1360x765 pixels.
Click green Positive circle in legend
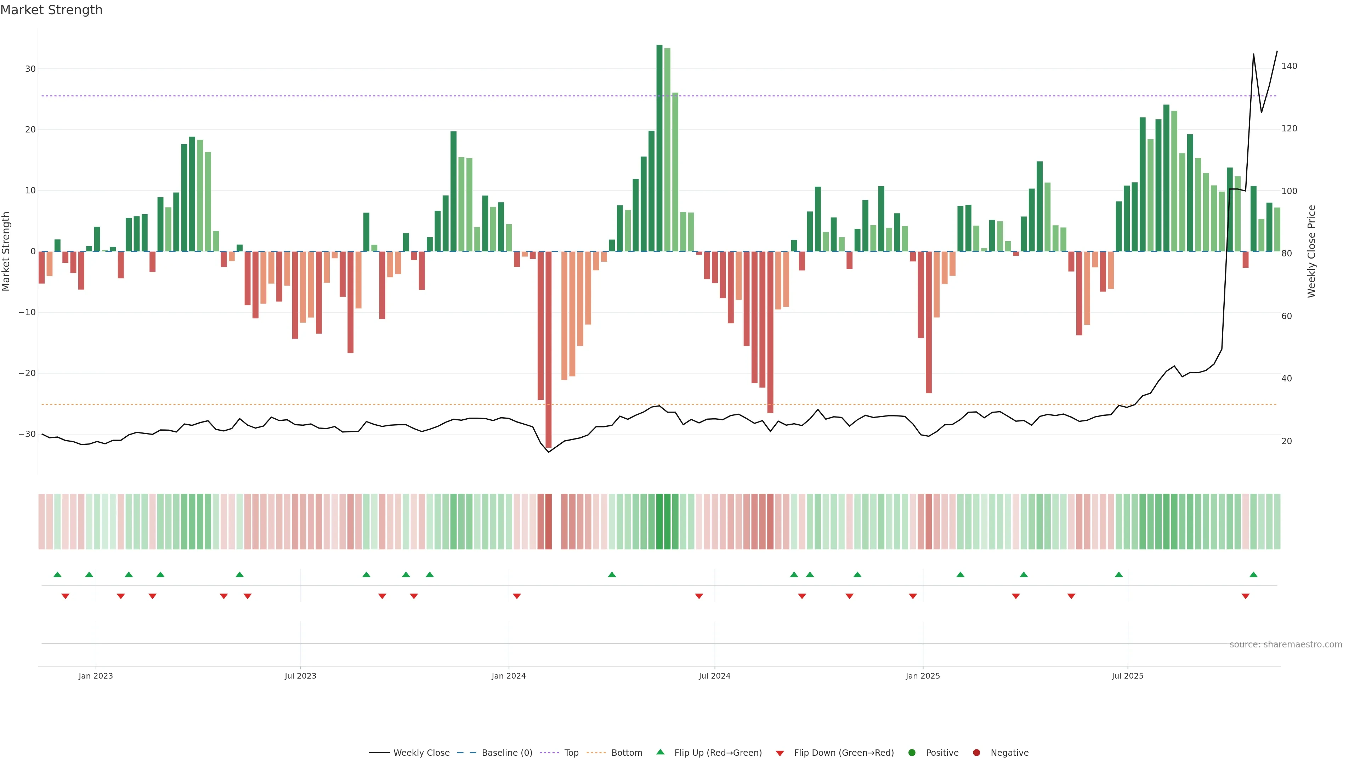click(912, 753)
